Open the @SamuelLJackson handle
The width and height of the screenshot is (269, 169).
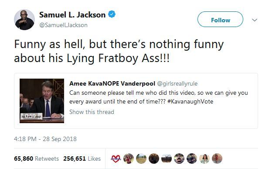pos(63,25)
